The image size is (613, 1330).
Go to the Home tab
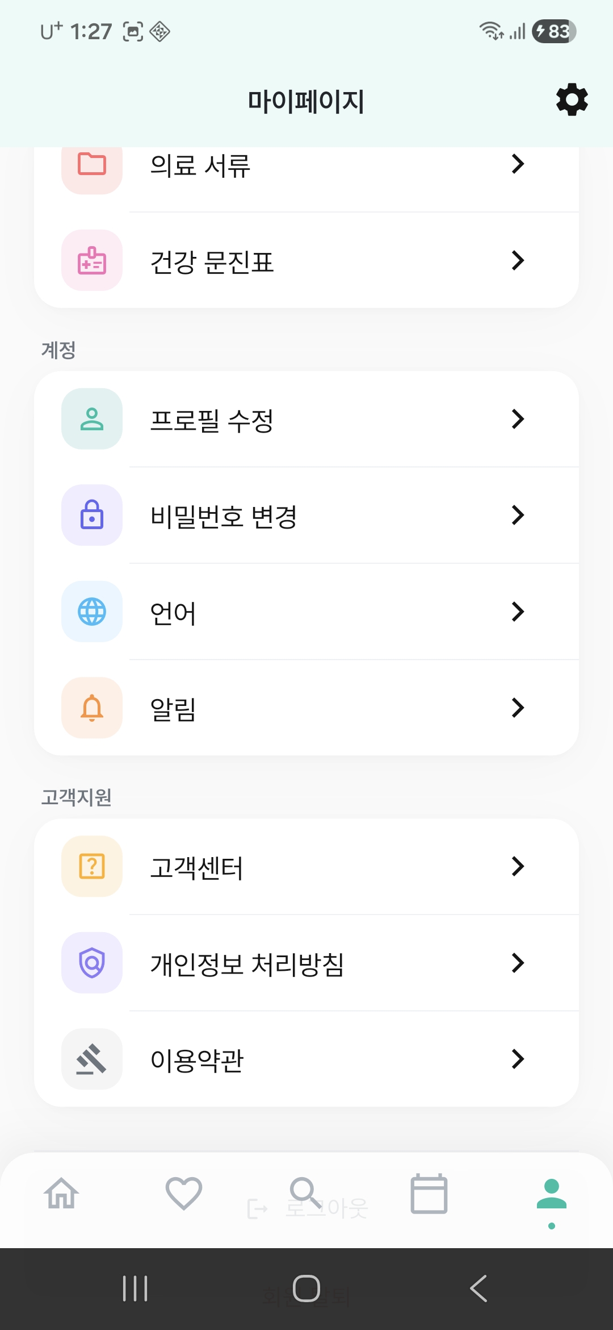coord(61,1193)
